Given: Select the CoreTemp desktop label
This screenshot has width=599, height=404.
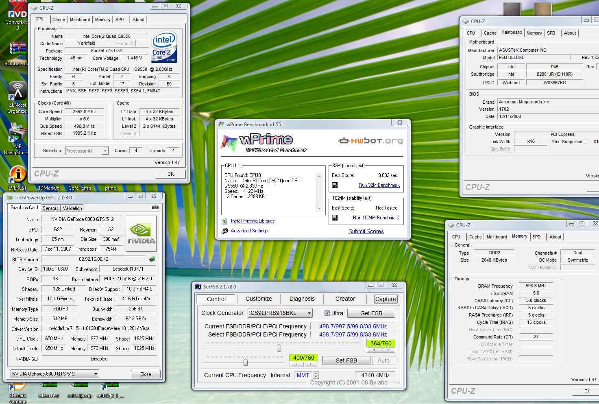Looking at the screenshot, I should tap(80, 188).
